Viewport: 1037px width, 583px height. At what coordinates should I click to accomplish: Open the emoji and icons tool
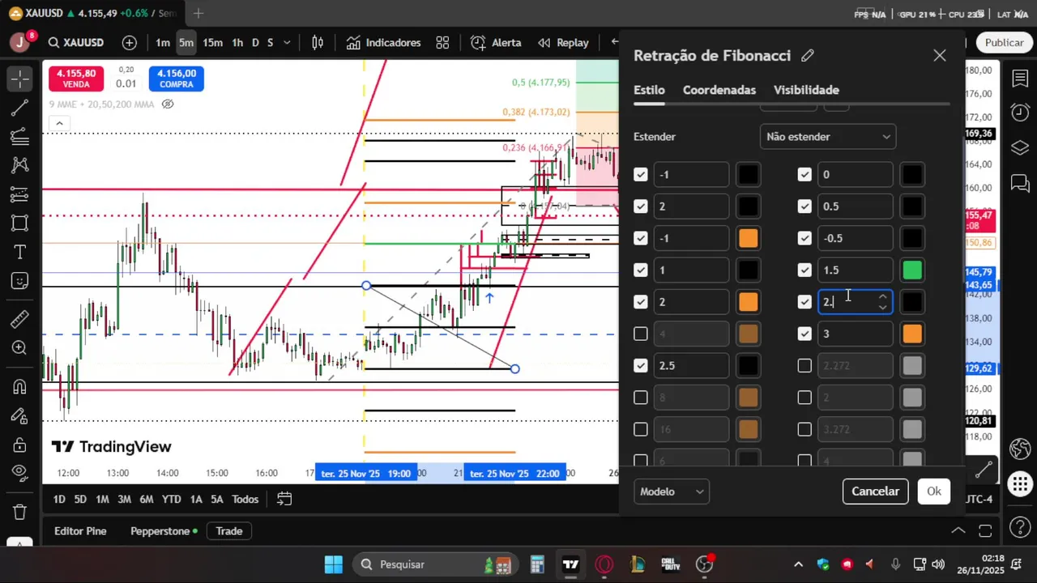click(20, 281)
